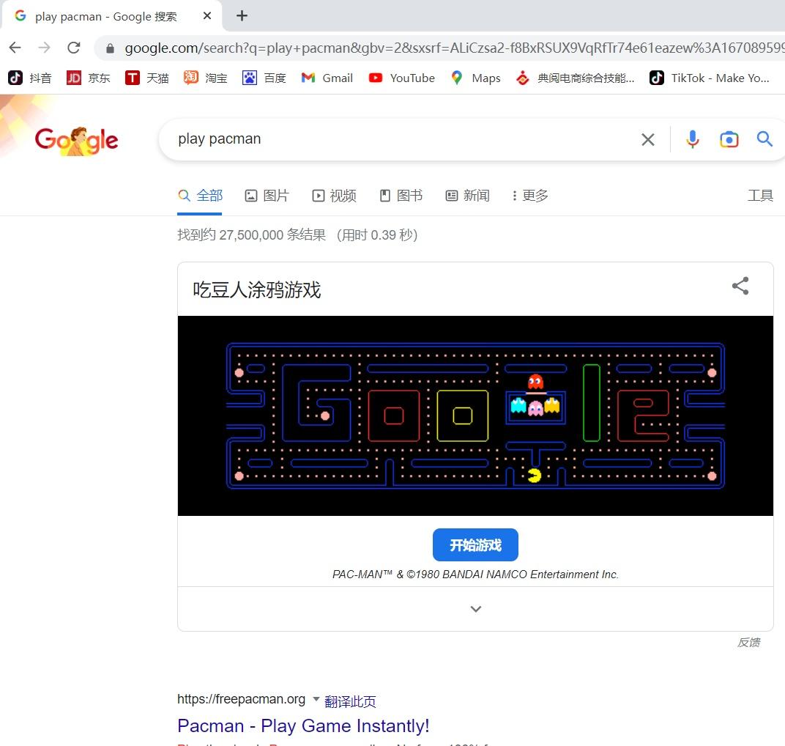Click the 翻译此页 link
The height and width of the screenshot is (746, 785).
(x=350, y=701)
